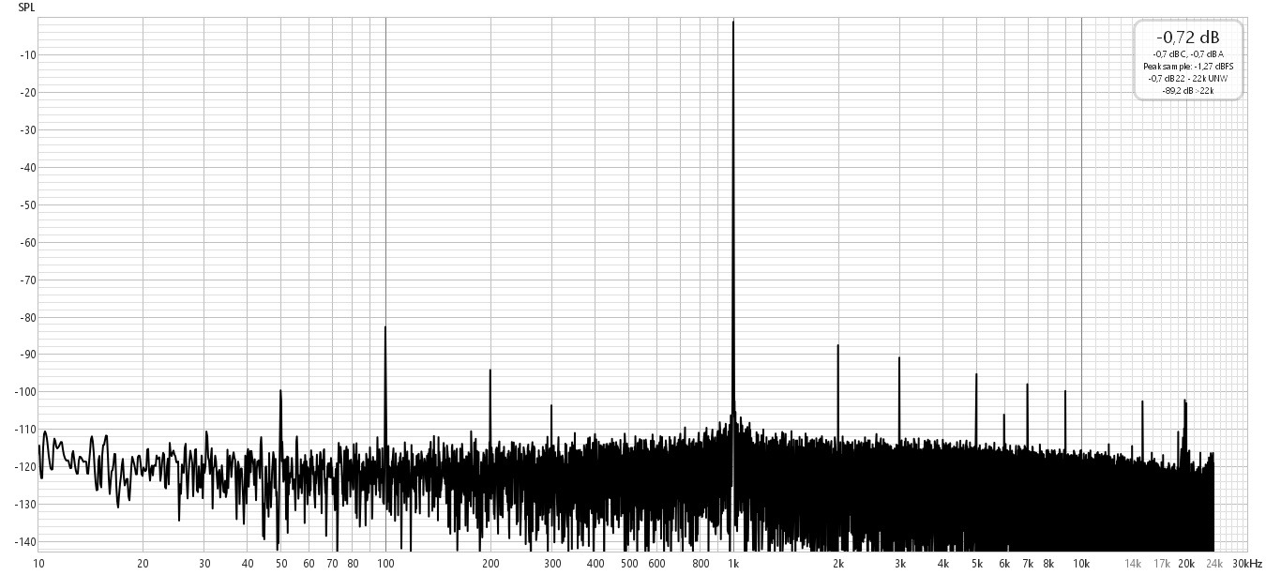Screen dimensions: 1266x575
Task: Click the SPL axis title
Action: coord(26,8)
